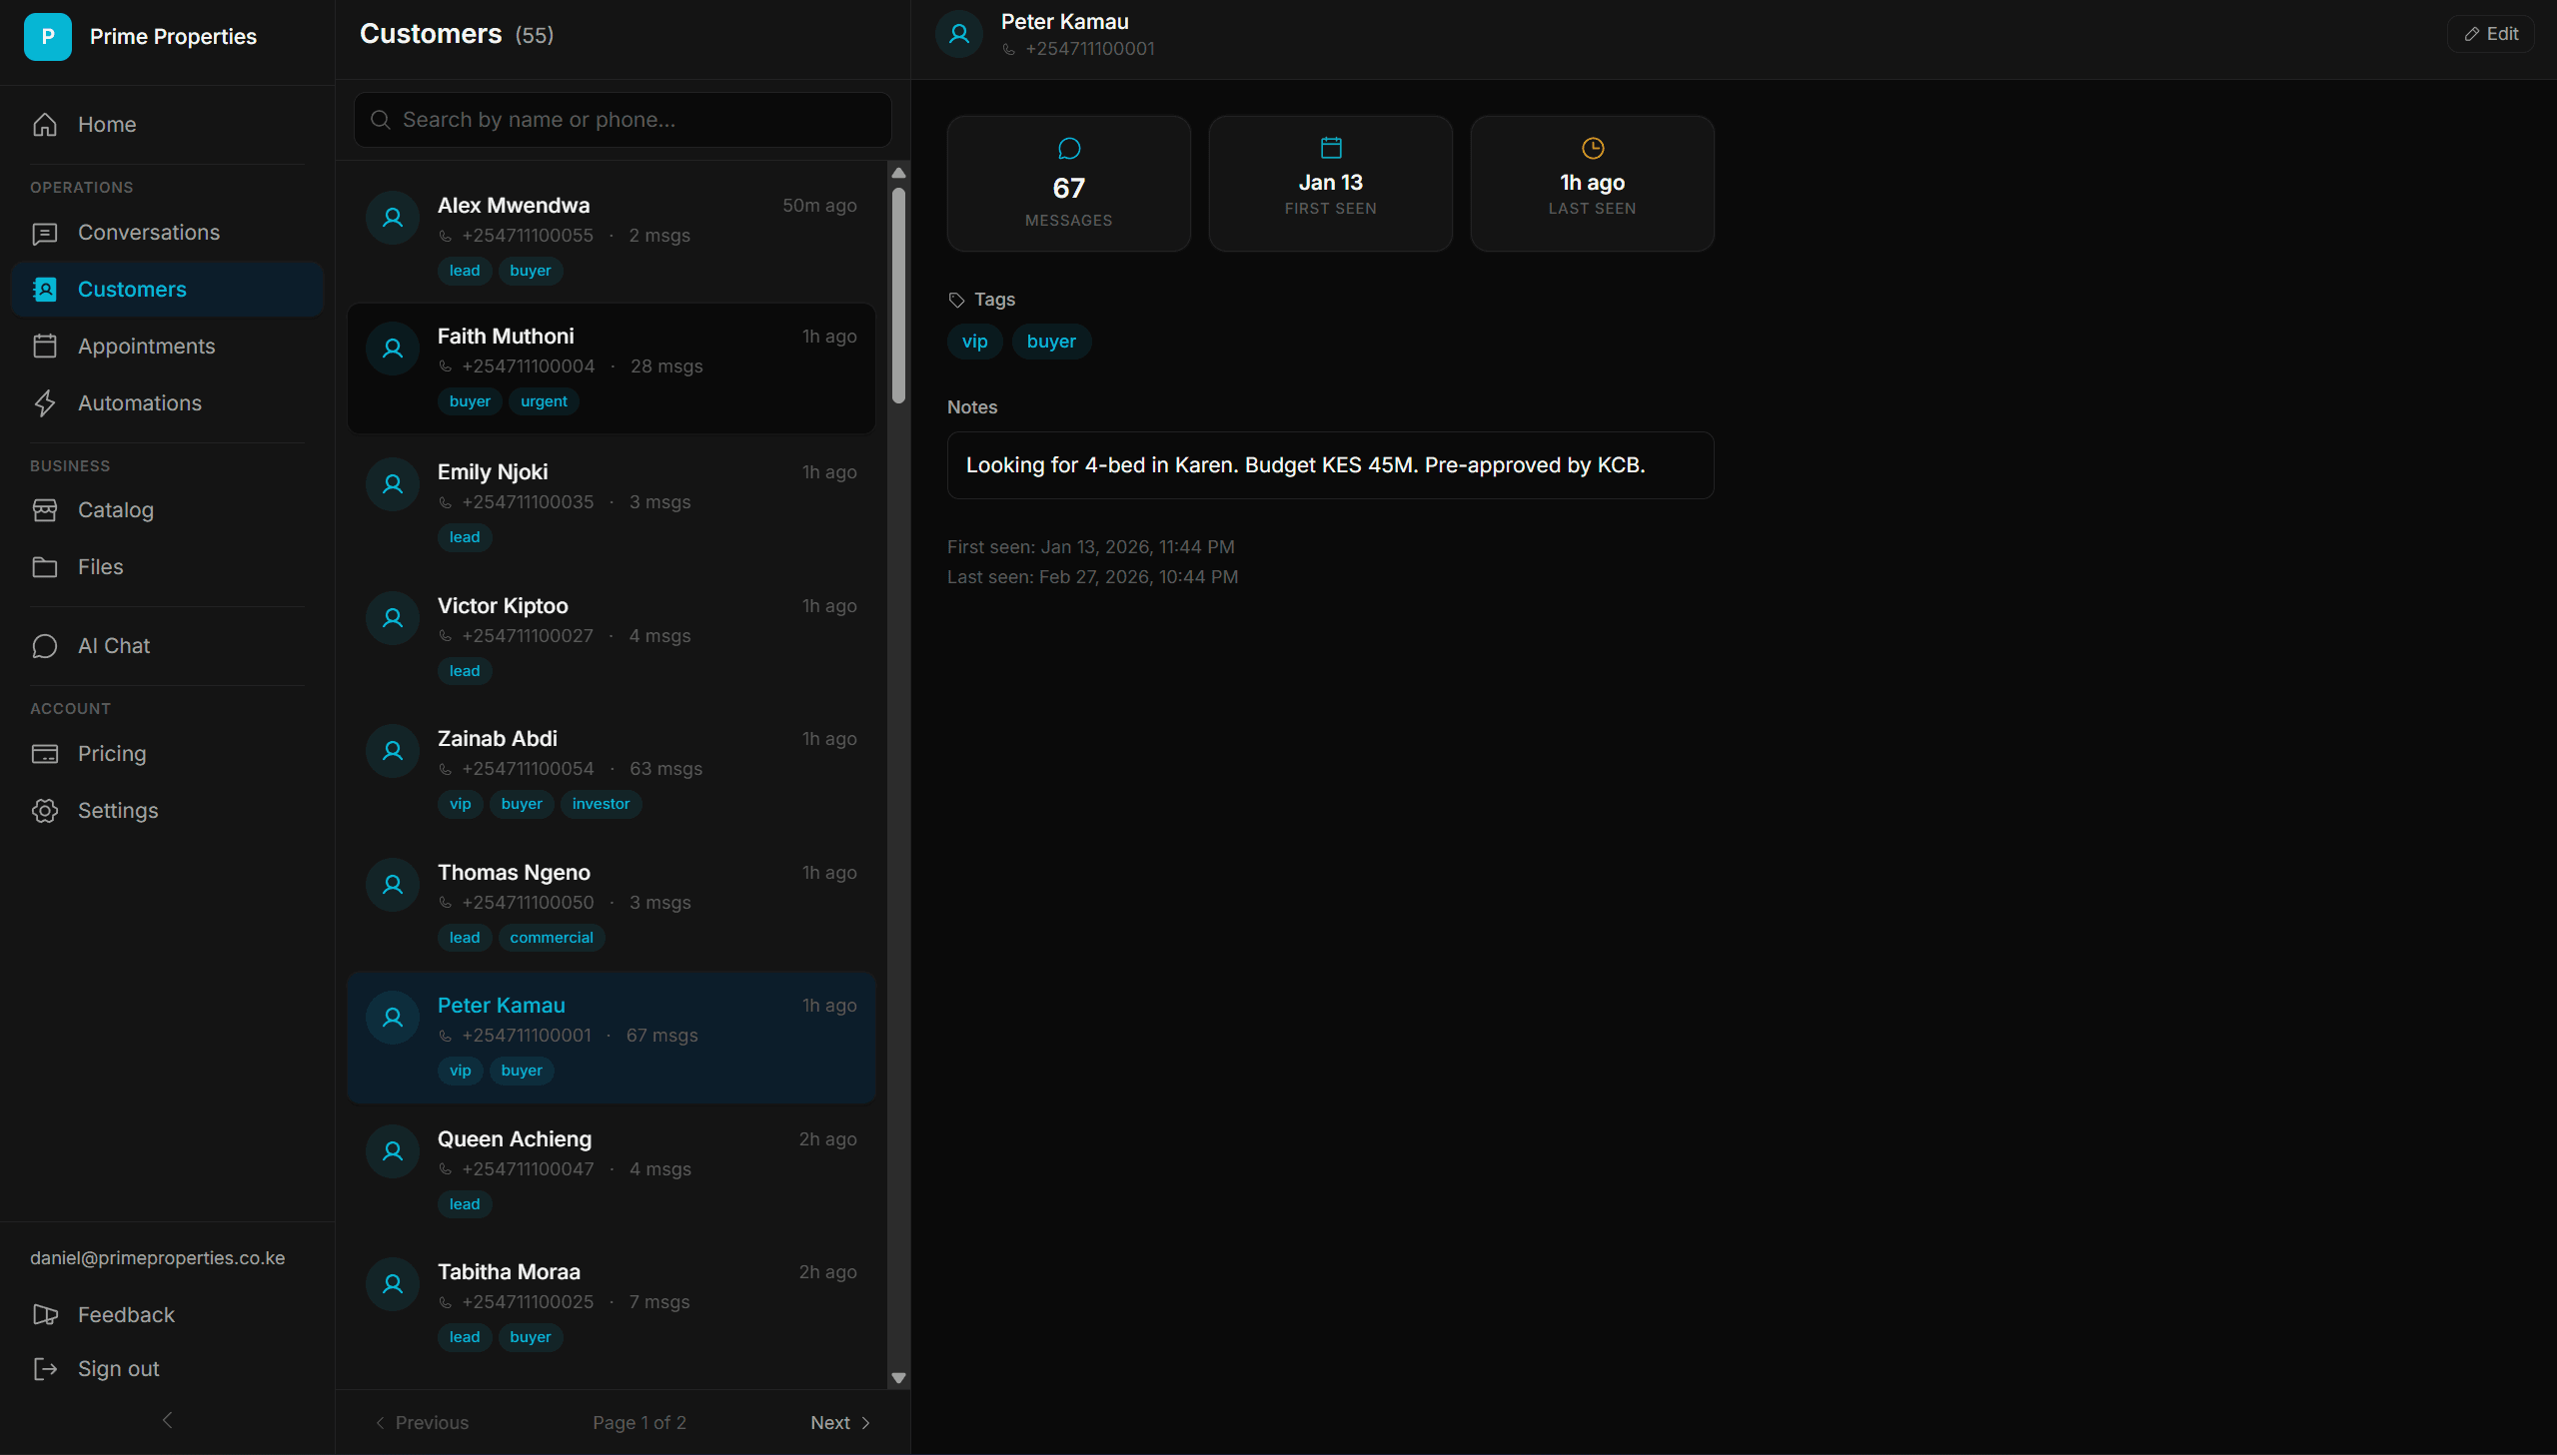Open Conversations from the sidebar
This screenshot has width=2557, height=1455.
[x=148, y=233]
